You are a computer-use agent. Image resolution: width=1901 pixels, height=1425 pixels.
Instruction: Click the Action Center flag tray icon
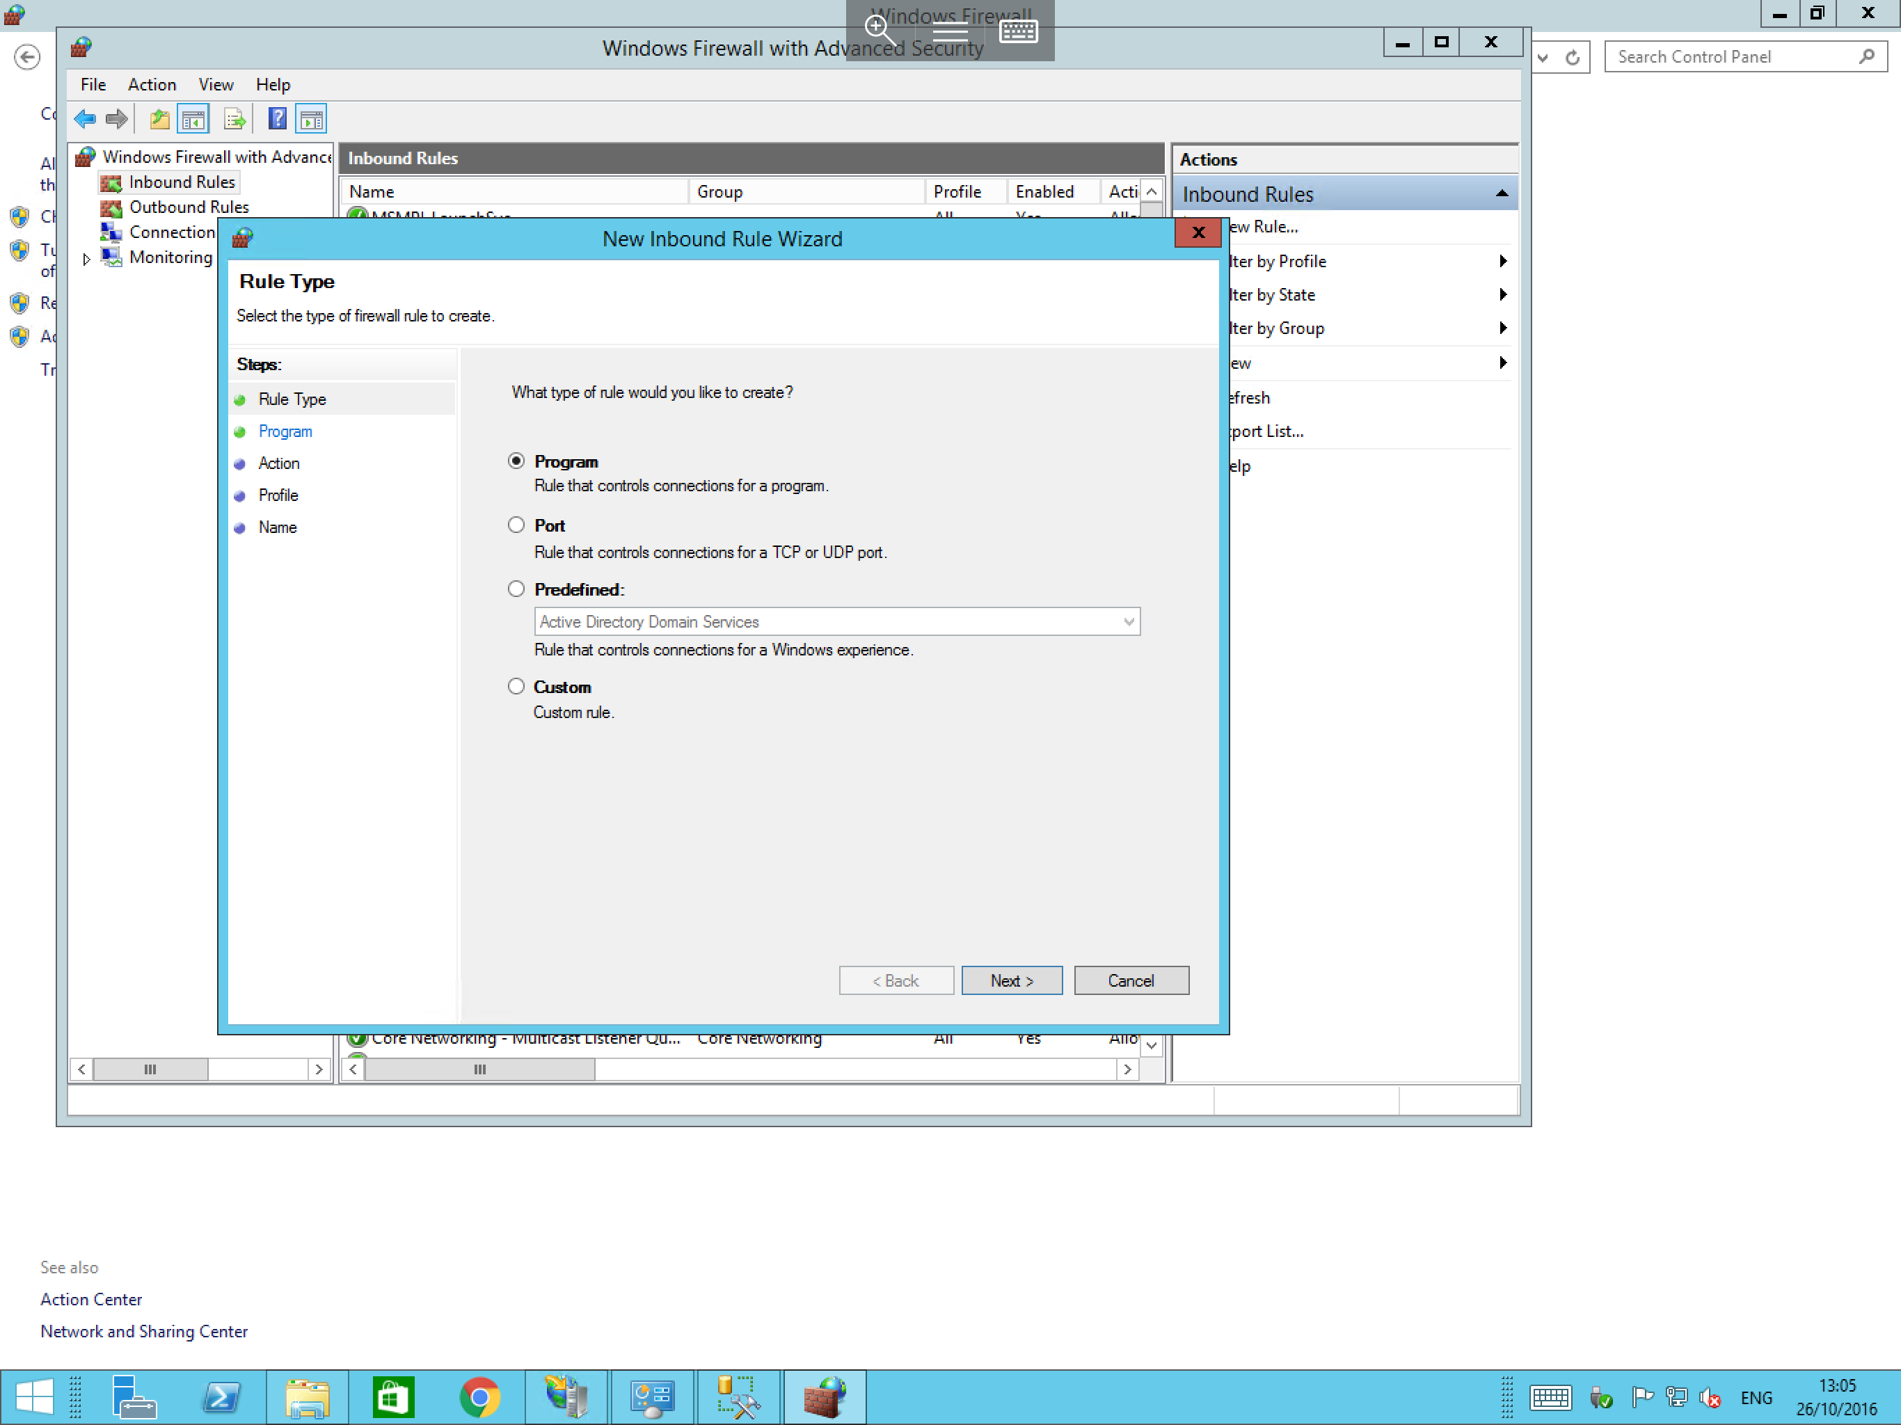[x=1642, y=1399]
